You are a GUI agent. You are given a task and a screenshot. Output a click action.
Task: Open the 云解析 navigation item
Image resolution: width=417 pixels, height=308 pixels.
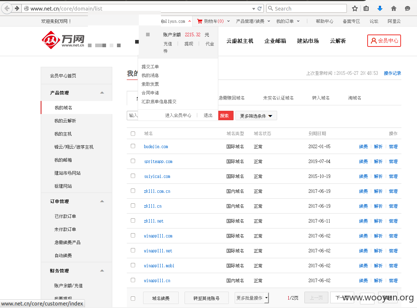click(x=338, y=41)
